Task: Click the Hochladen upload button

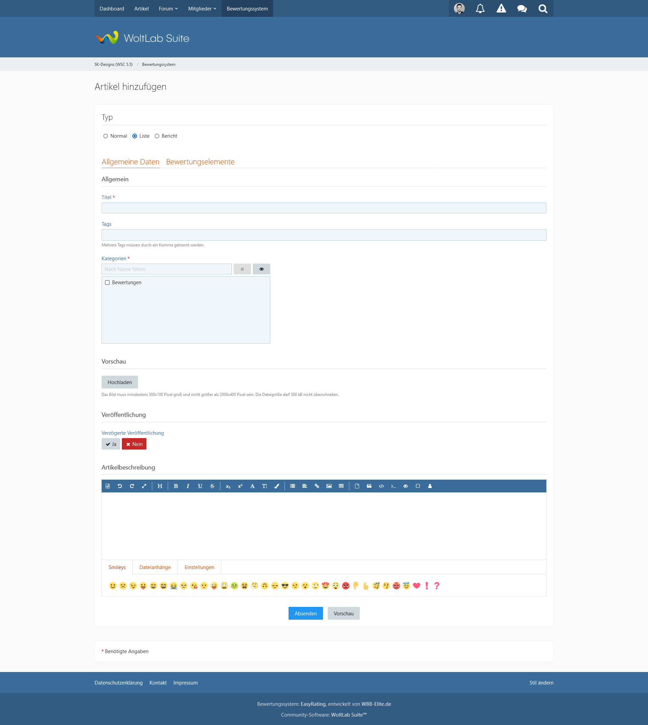Action: click(119, 382)
